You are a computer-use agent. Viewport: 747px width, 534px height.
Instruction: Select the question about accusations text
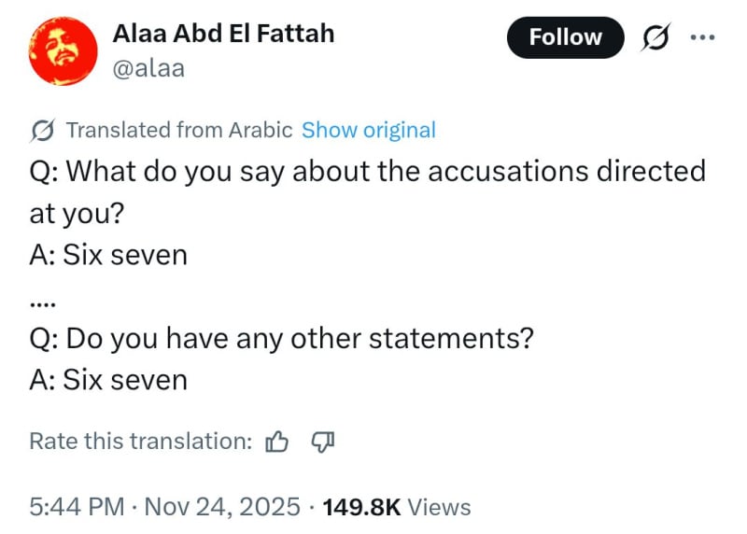click(367, 192)
